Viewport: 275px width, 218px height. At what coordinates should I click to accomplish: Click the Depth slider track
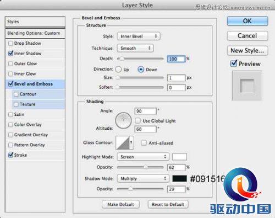[140, 59]
